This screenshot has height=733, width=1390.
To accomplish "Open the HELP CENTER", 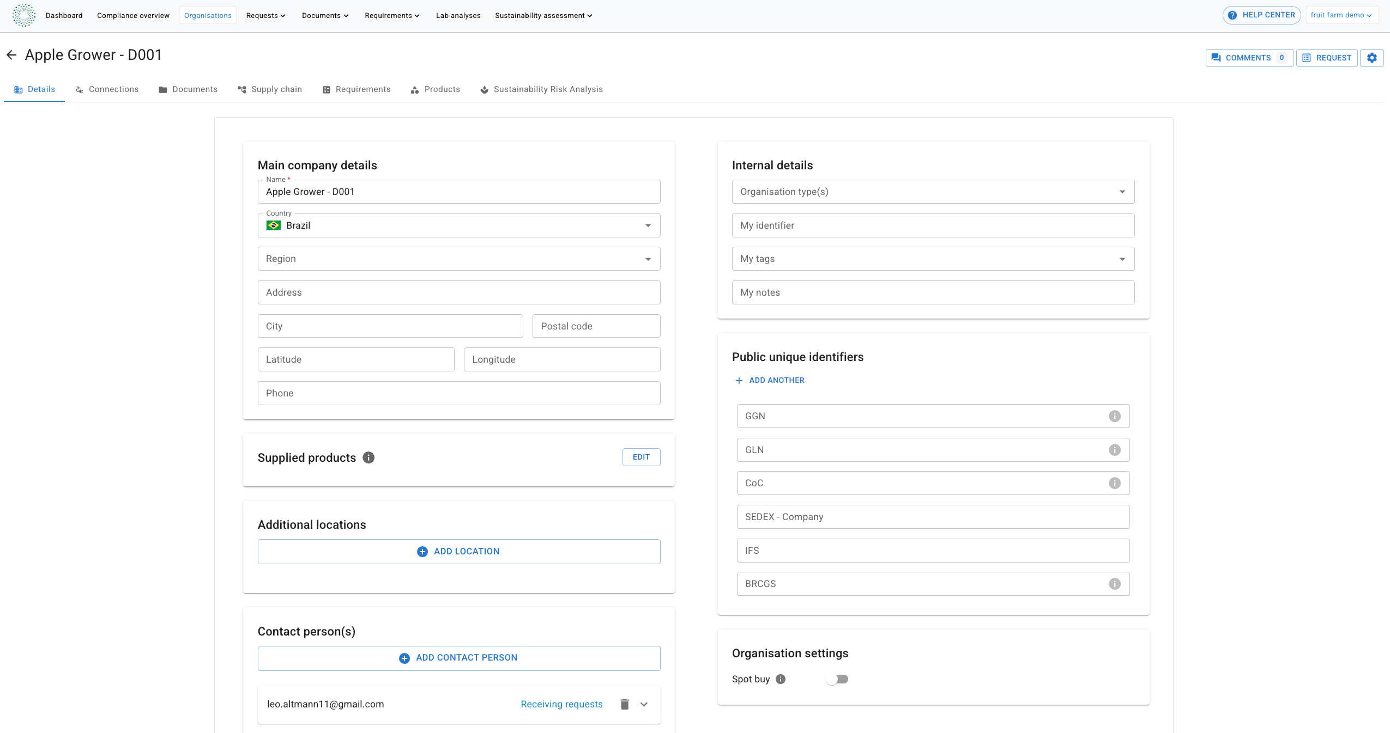I will [1261, 15].
